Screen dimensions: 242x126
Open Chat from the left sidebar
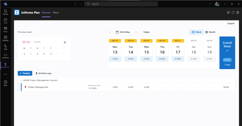[5, 21]
